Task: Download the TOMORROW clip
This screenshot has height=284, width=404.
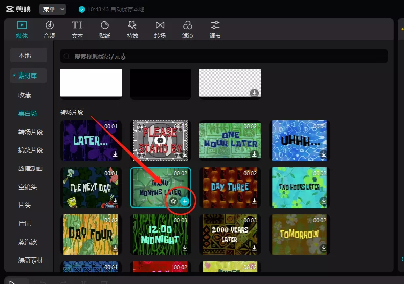Action: 324,248
